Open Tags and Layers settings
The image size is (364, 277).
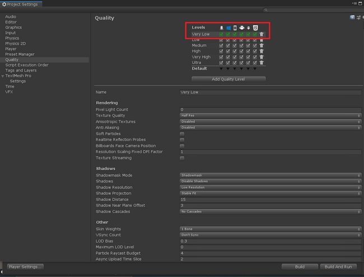click(x=21, y=70)
